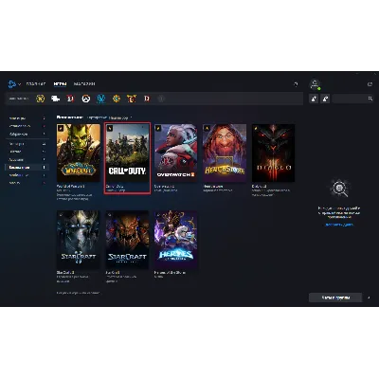Switch to the ГЛАВНАЯ tab
This screenshot has width=379, height=379.
(36, 84)
